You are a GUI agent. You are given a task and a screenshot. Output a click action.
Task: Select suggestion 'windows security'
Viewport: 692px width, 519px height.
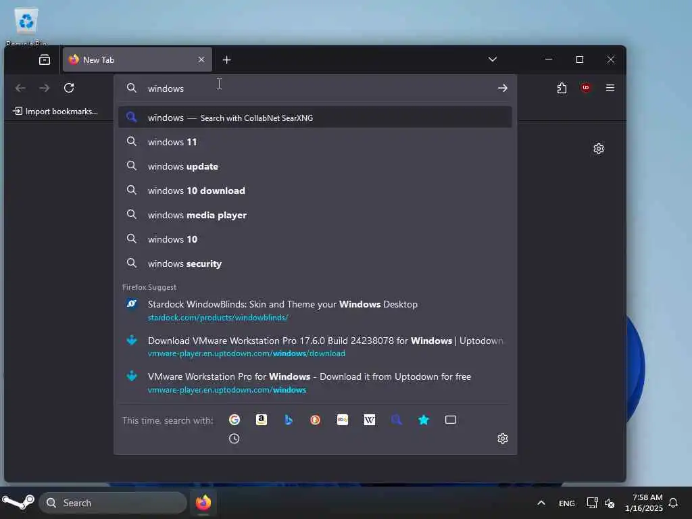coord(315,264)
